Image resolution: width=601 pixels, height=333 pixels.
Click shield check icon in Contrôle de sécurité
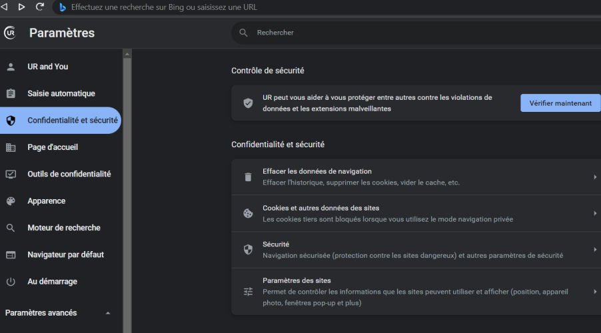click(248, 103)
